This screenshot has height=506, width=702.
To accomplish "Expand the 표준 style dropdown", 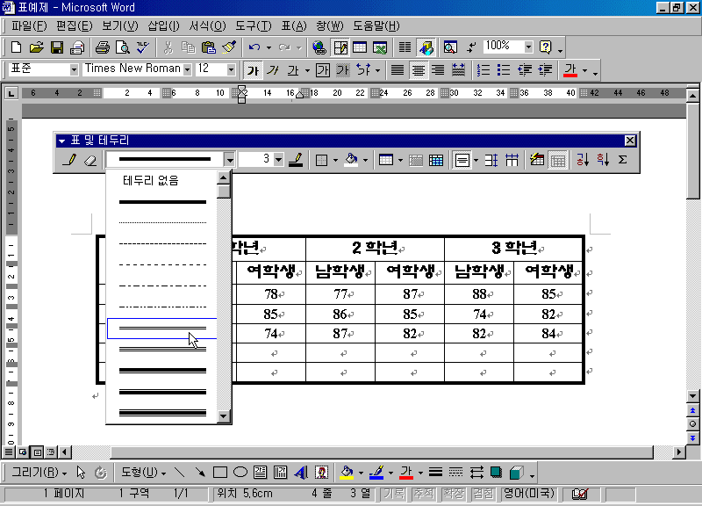I will pyautogui.click(x=74, y=69).
